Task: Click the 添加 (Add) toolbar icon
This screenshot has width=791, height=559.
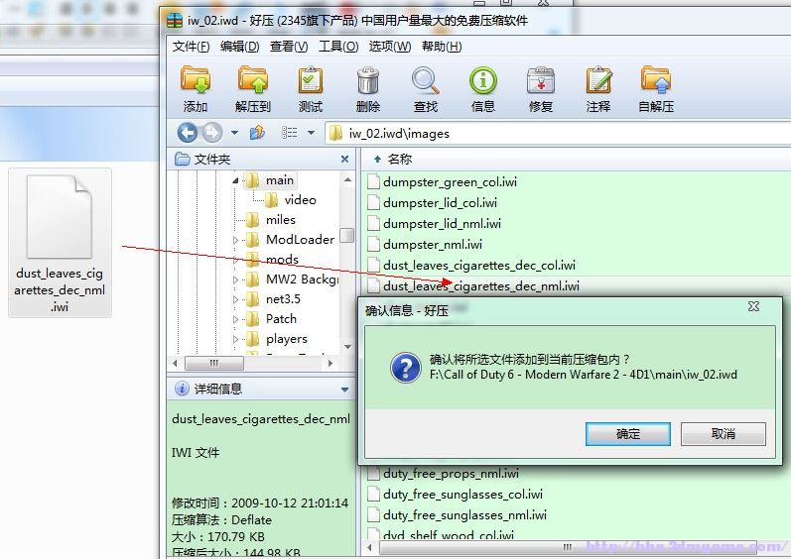Action: (x=196, y=89)
